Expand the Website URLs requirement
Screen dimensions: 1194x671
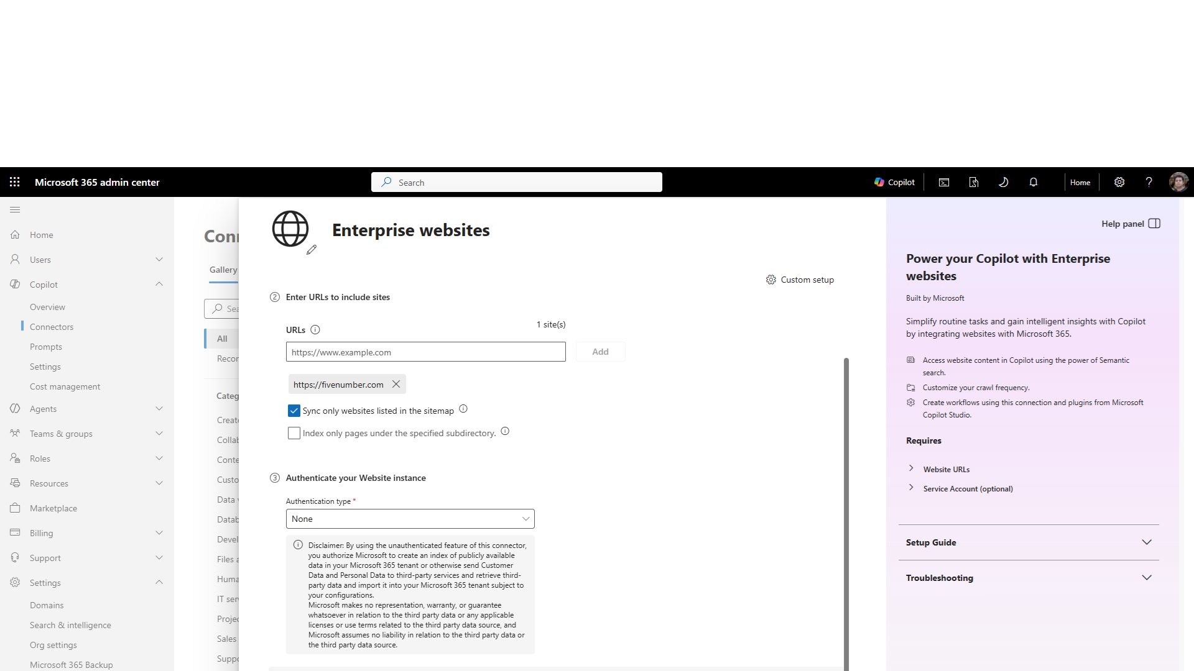click(x=911, y=468)
